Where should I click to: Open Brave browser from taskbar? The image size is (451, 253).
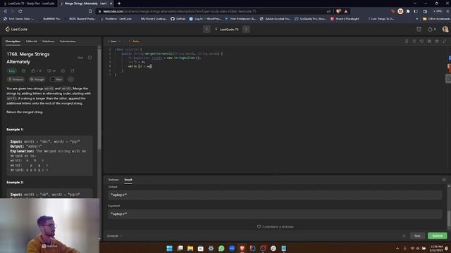coord(242,248)
